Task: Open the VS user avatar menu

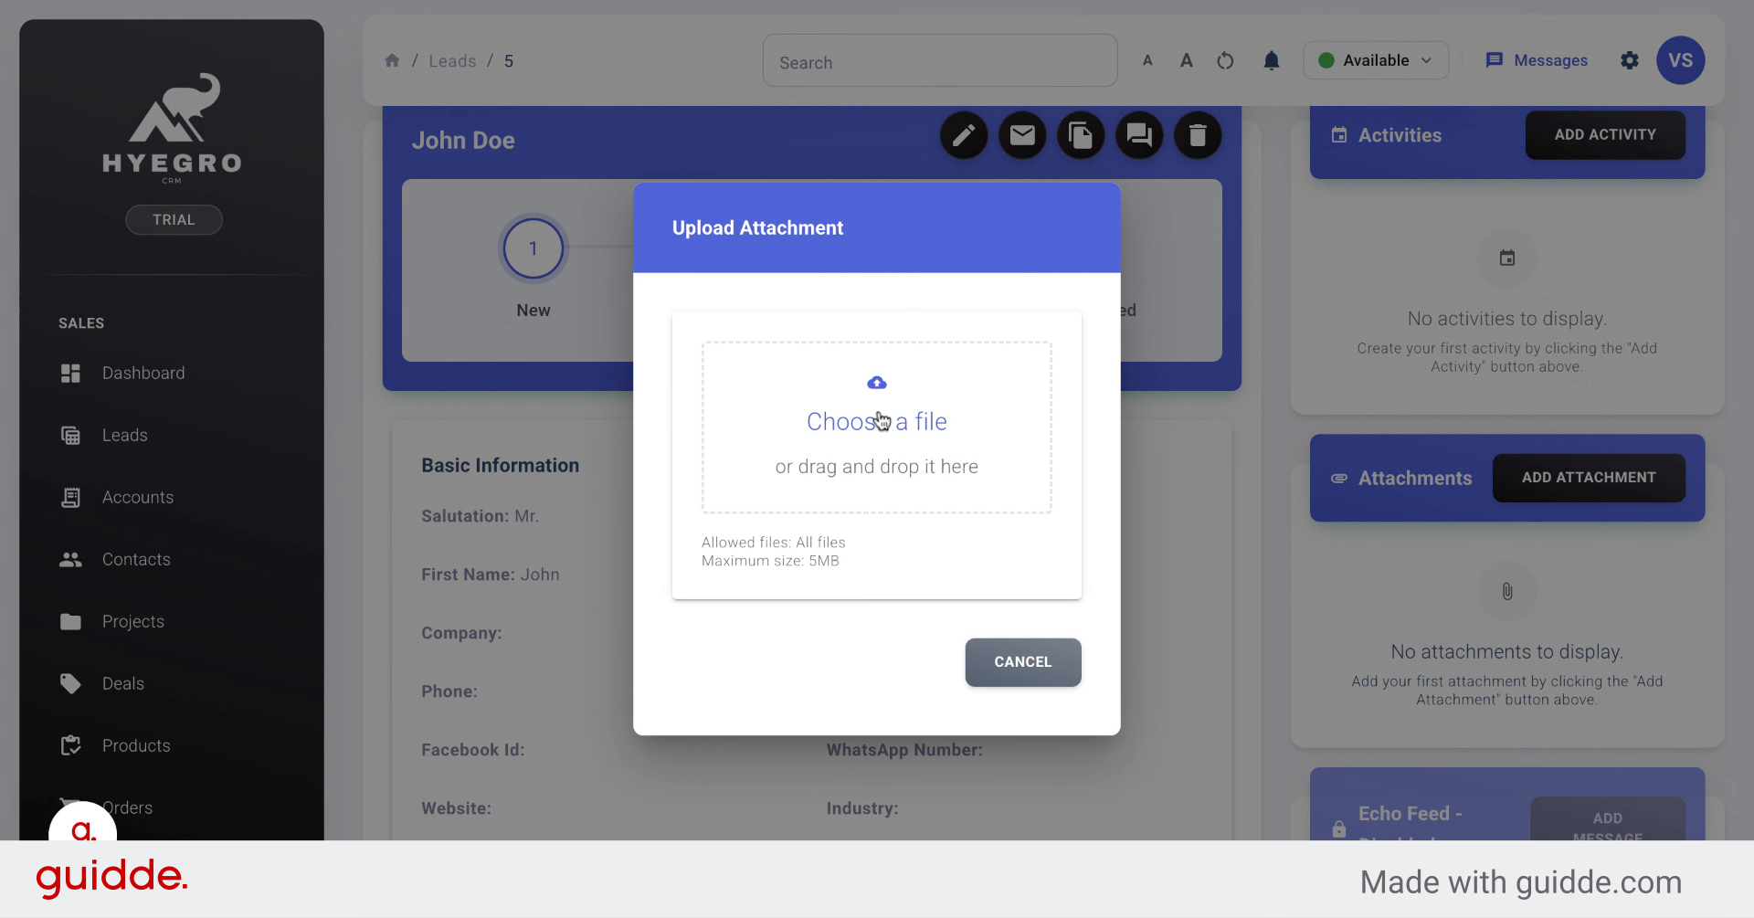Action: (1681, 60)
